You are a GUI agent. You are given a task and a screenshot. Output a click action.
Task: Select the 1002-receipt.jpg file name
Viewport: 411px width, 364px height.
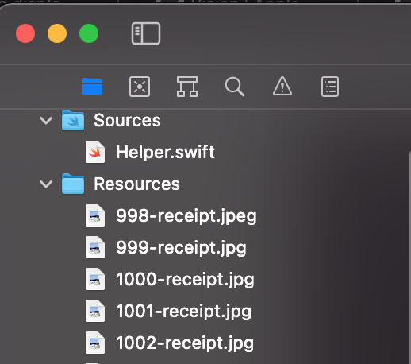coord(185,343)
